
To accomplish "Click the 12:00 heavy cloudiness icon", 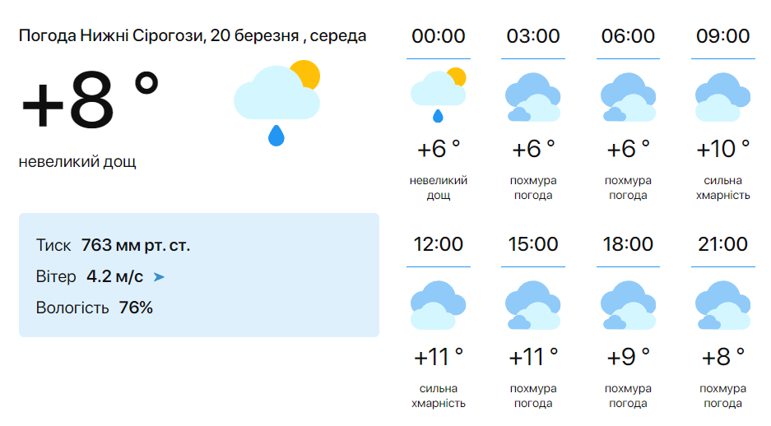I will click(x=438, y=304).
